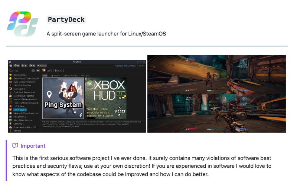Click the Minecraft (Prism Launcher) game icon
297x188 pixels.
10,113
